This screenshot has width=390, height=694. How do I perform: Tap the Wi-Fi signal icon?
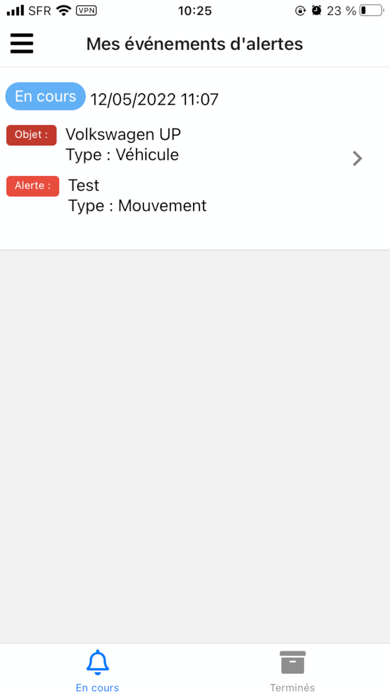click(x=64, y=11)
